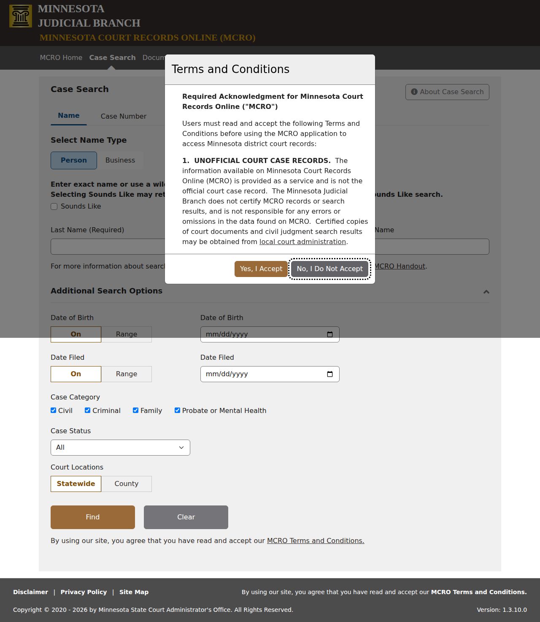Switch to the Name tab
540x622 pixels.
(x=69, y=116)
